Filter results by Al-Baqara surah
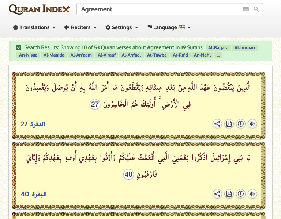Viewport: 281px width, 219px height. point(218,48)
